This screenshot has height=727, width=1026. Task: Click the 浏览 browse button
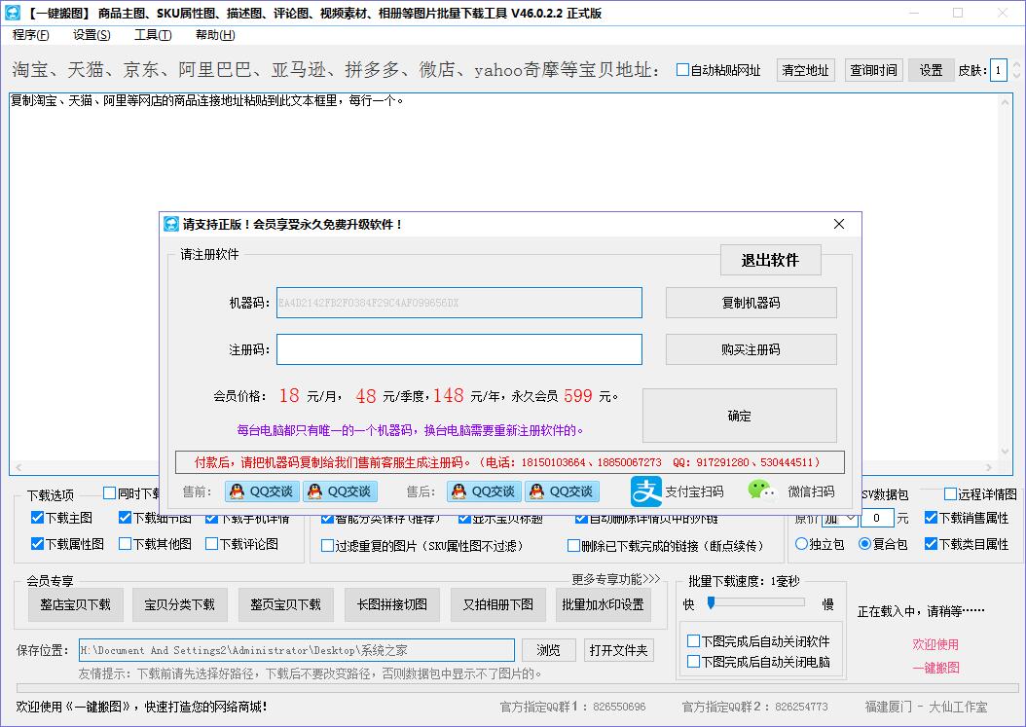coord(549,650)
